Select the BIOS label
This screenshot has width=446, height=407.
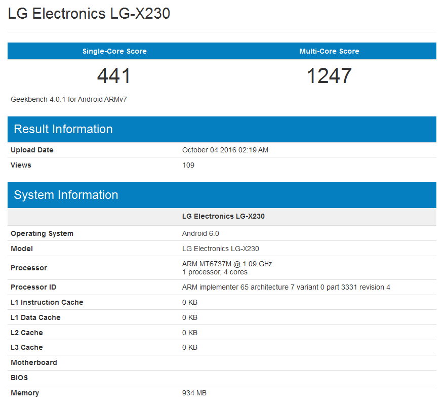click(19, 378)
